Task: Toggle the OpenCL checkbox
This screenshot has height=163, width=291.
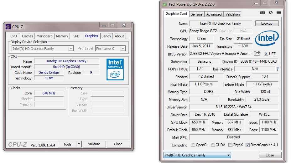Action: coord(193,145)
